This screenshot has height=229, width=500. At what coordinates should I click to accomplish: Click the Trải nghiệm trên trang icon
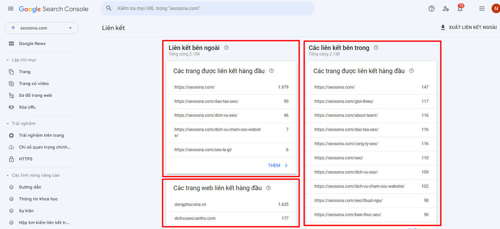(x=11, y=136)
